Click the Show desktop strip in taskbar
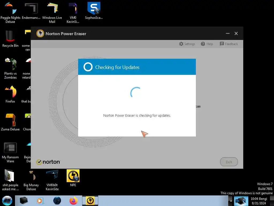 coord(272,201)
